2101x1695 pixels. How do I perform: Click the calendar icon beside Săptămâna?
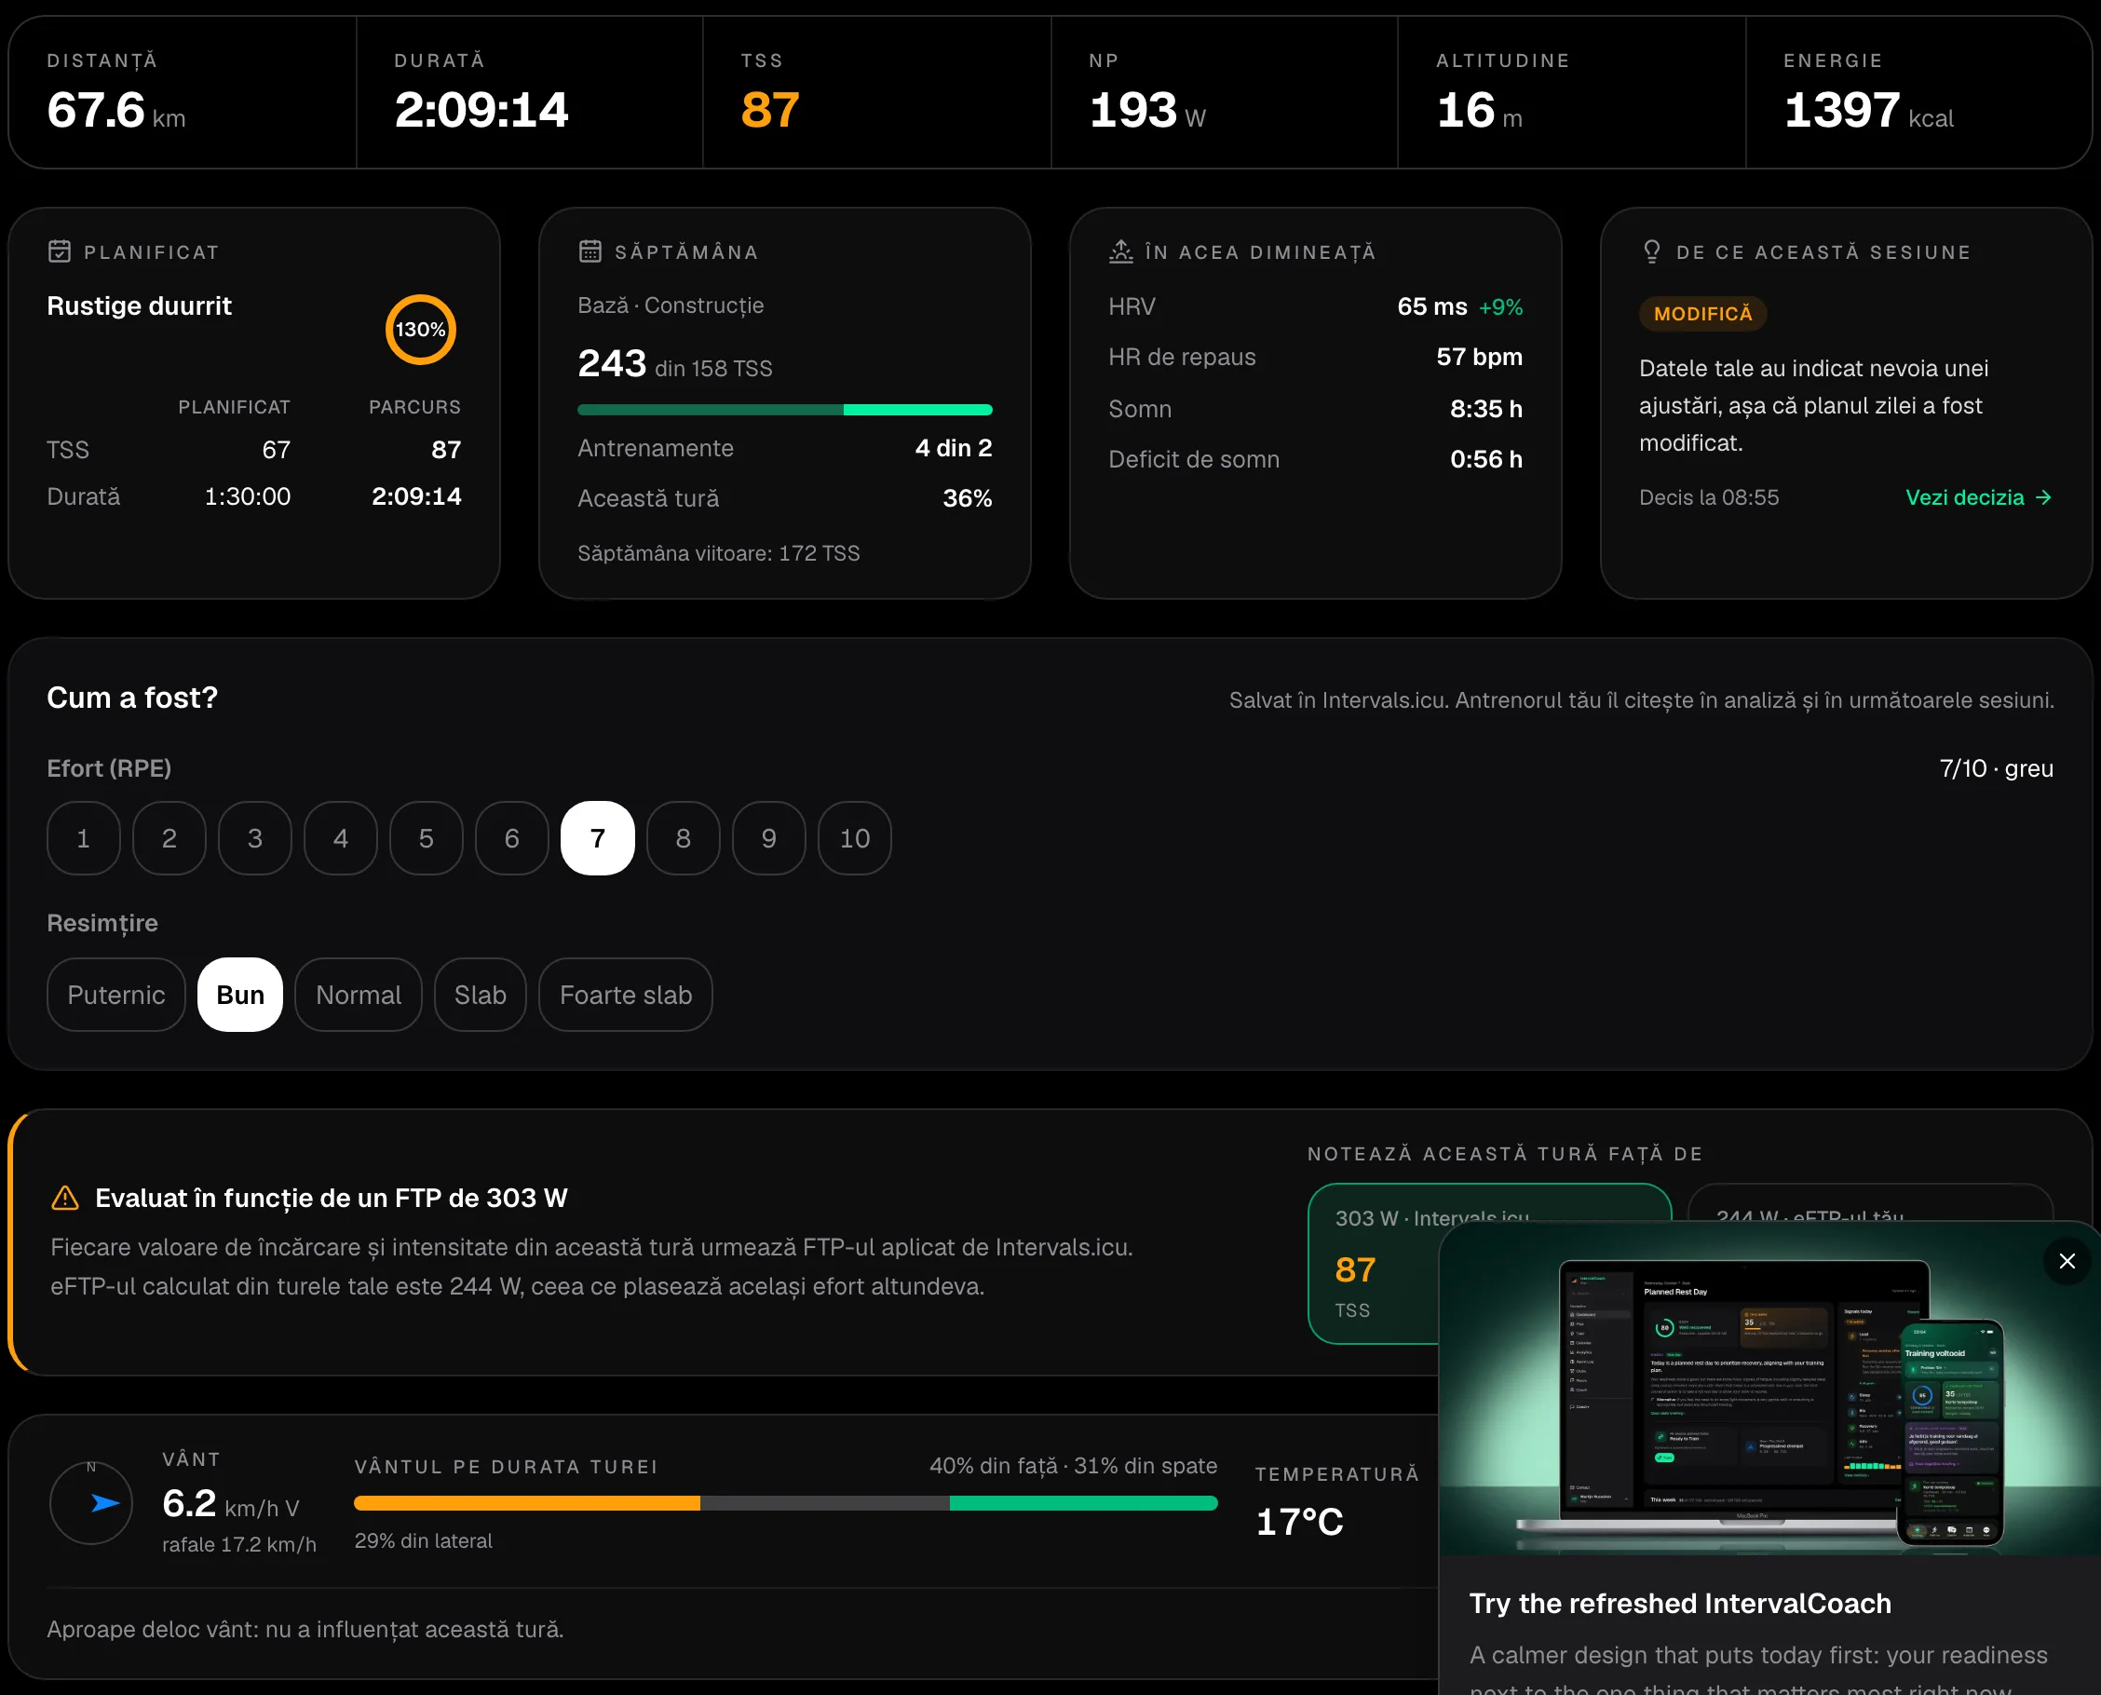coord(590,251)
